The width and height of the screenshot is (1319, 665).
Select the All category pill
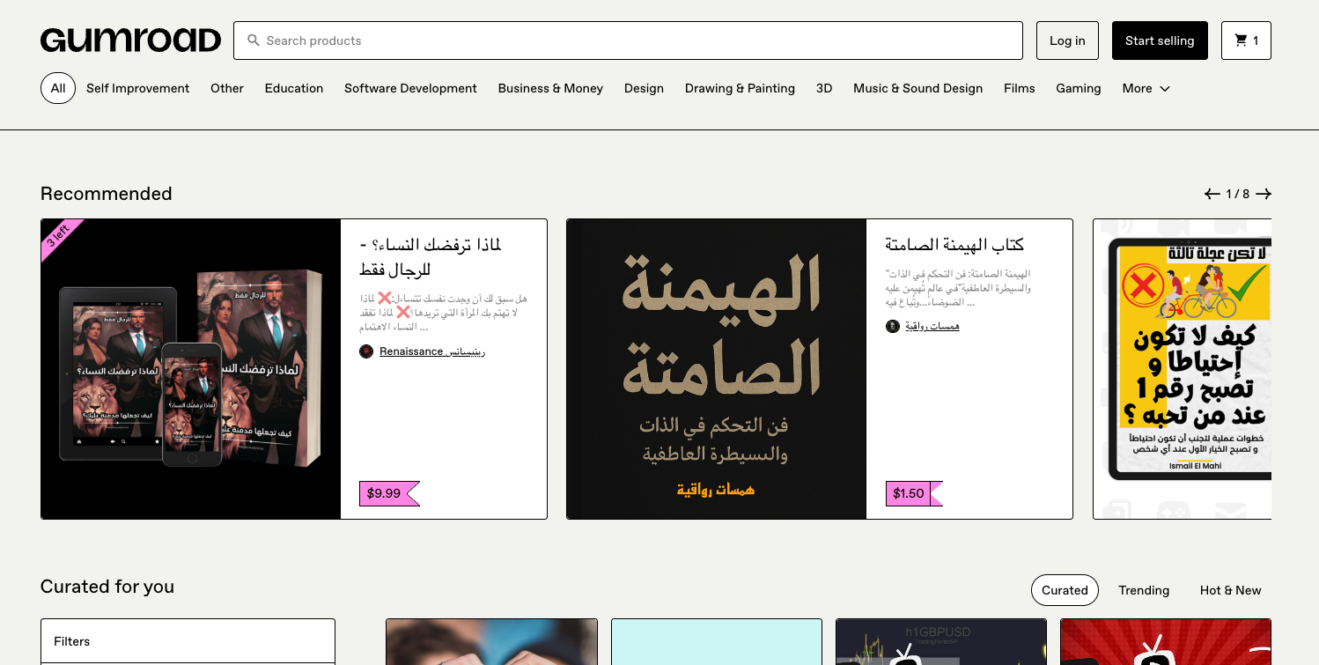tap(58, 88)
